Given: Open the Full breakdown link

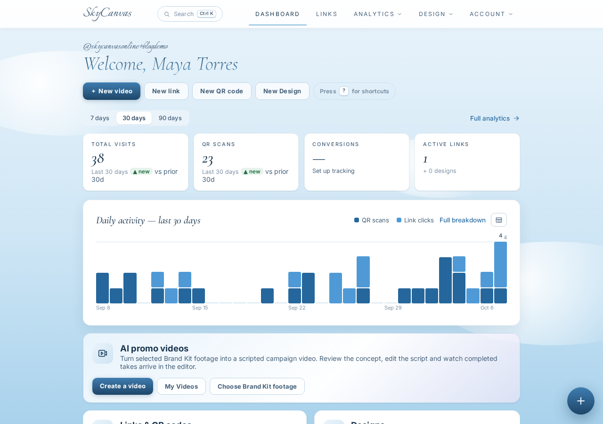Looking at the screenshot, I should click(463, 220).
